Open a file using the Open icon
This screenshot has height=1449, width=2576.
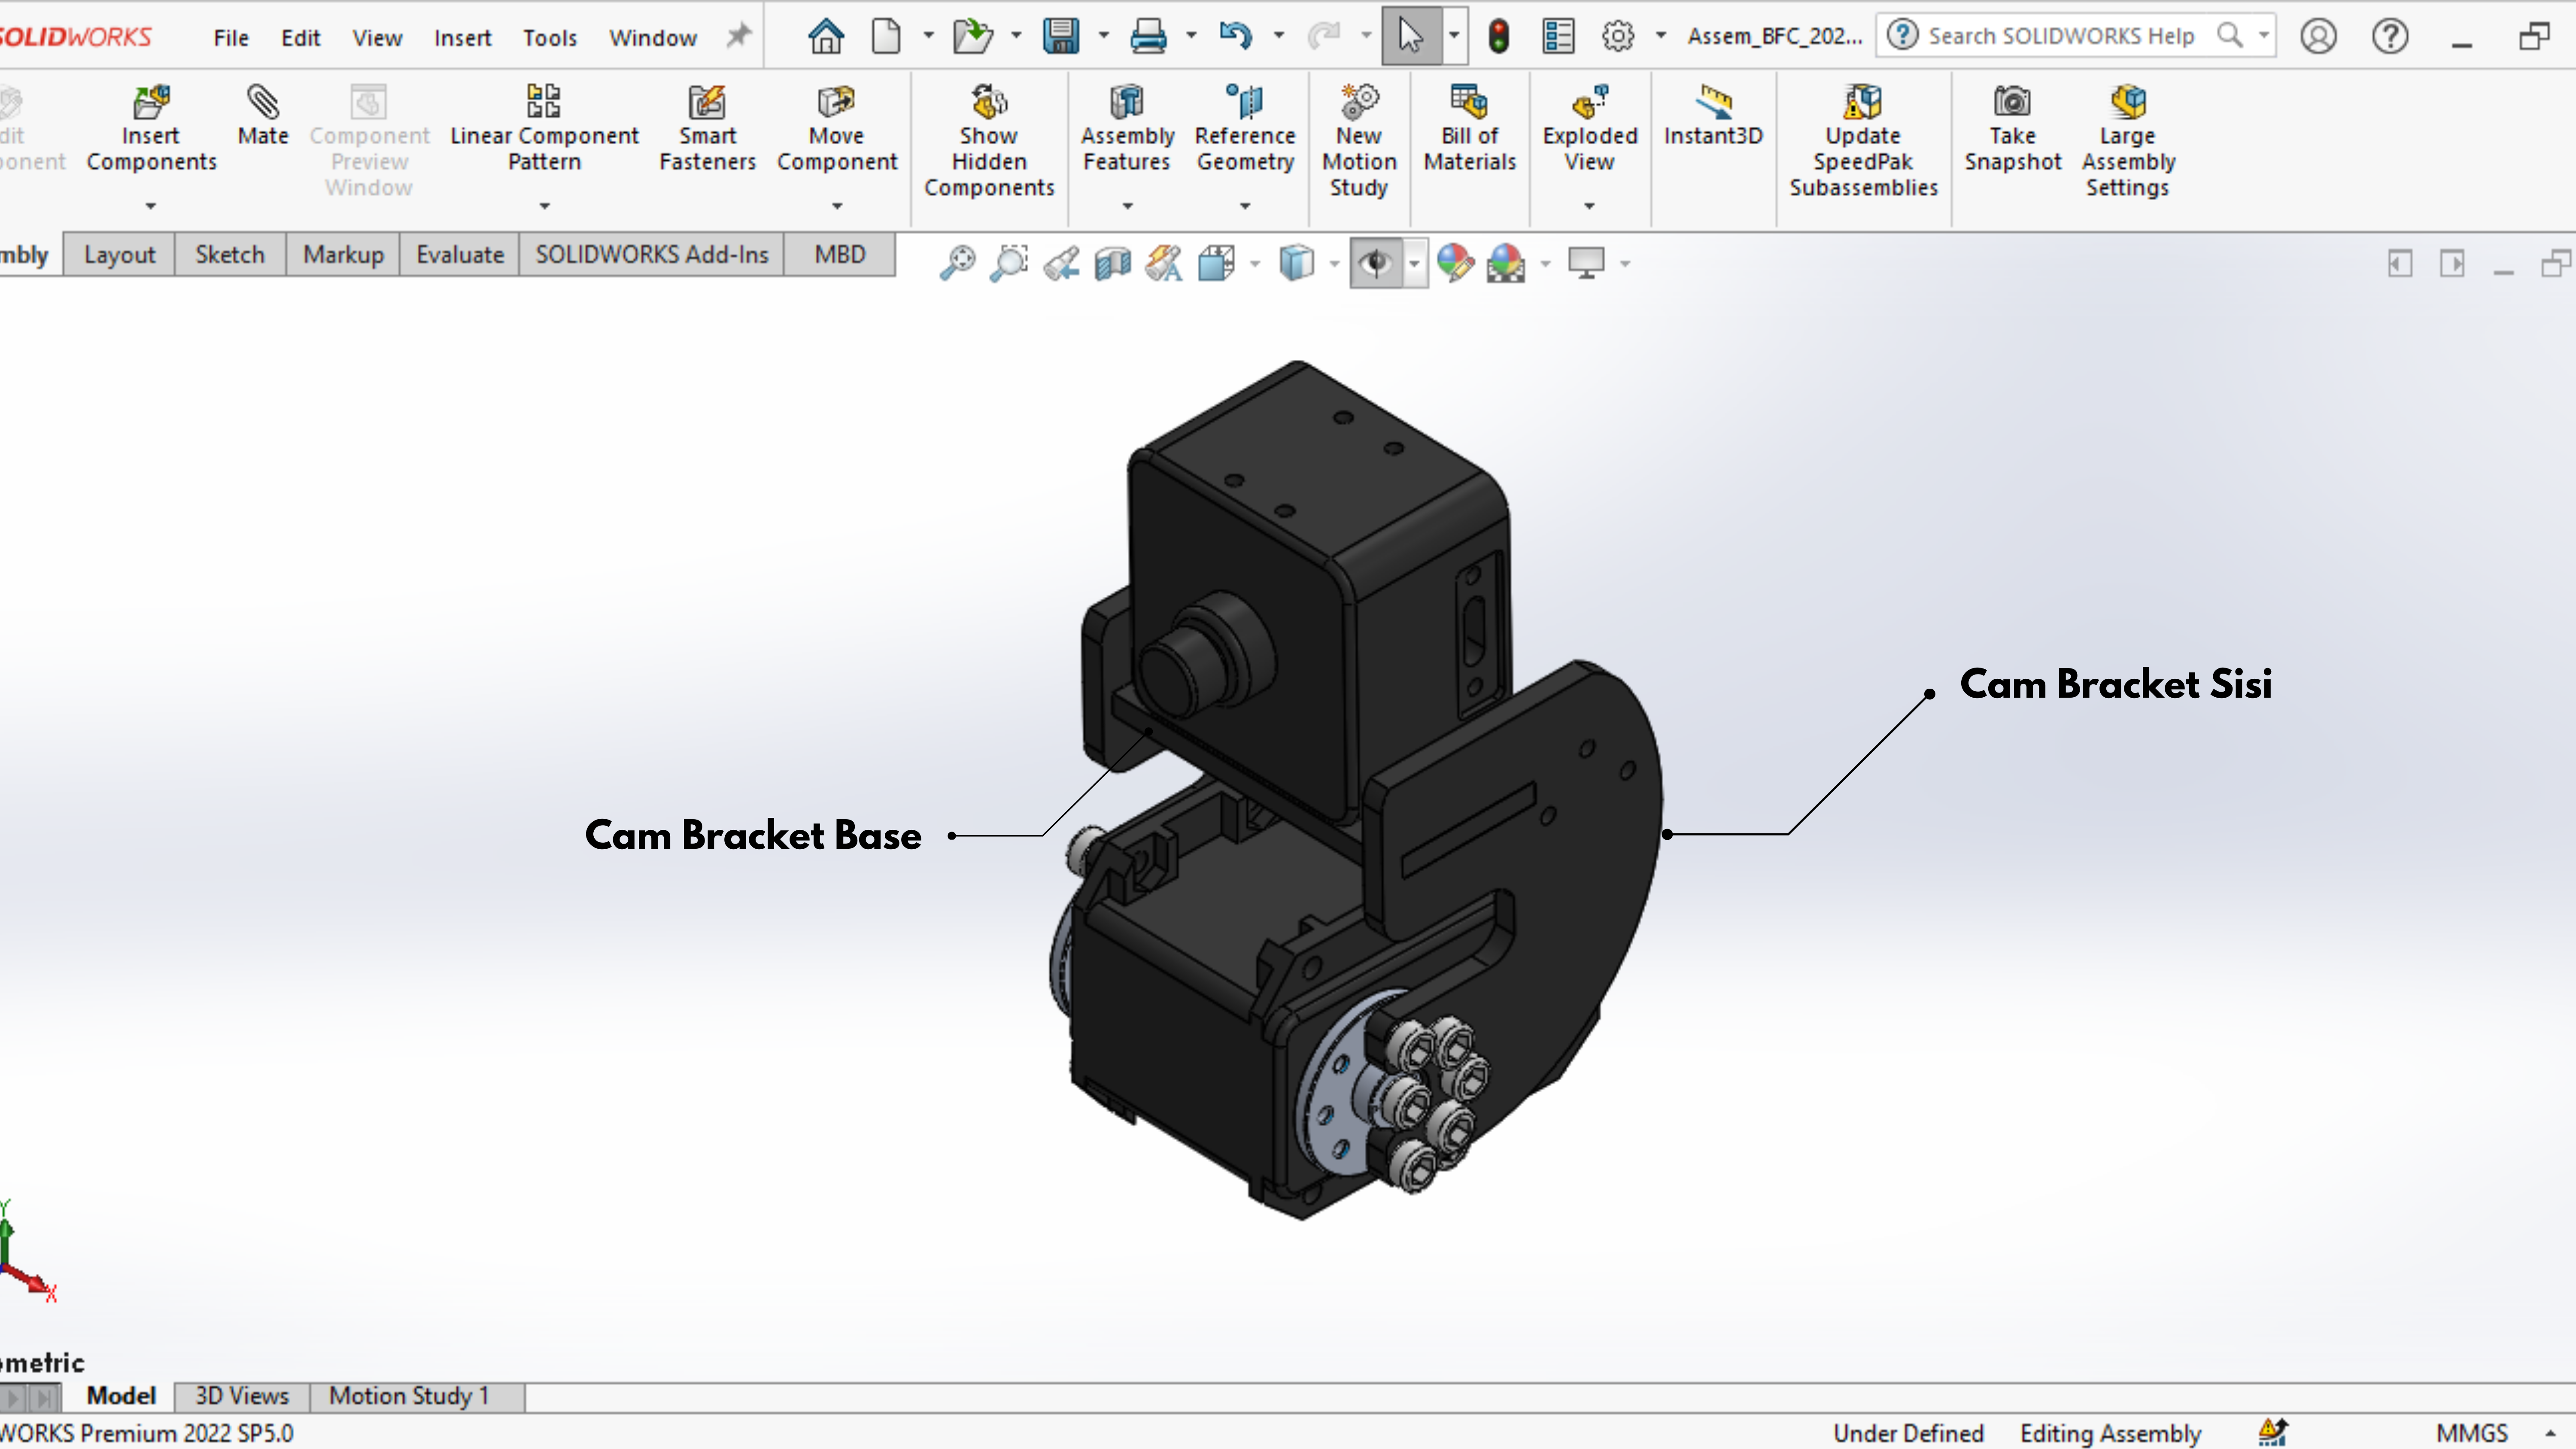pyautogui.click(x=972, y=37)
